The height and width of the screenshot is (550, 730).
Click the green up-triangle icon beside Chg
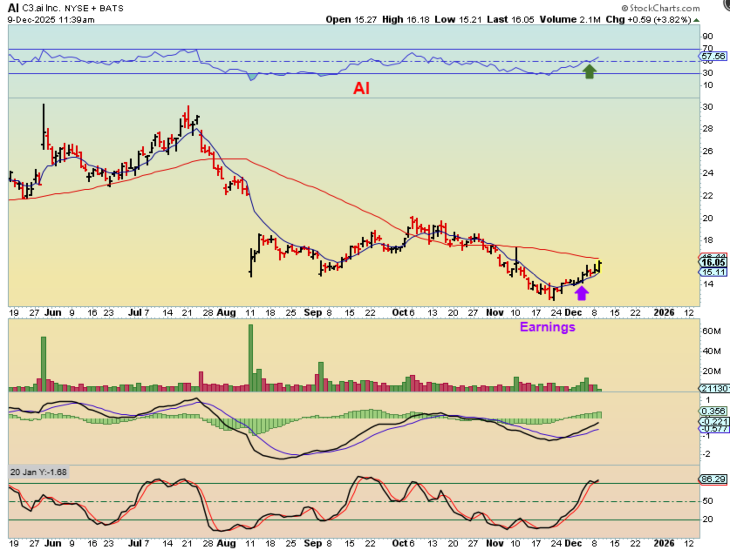(x=697, y=20)
